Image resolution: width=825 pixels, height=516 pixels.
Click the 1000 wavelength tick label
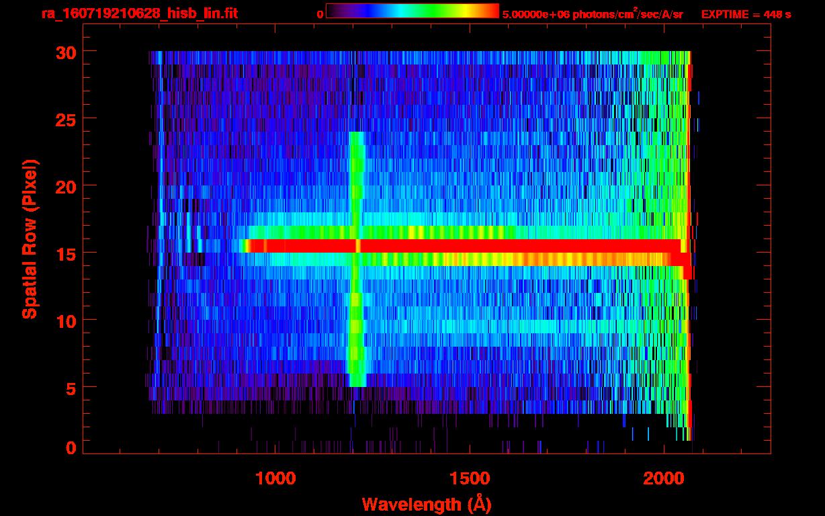pos(275,478)
